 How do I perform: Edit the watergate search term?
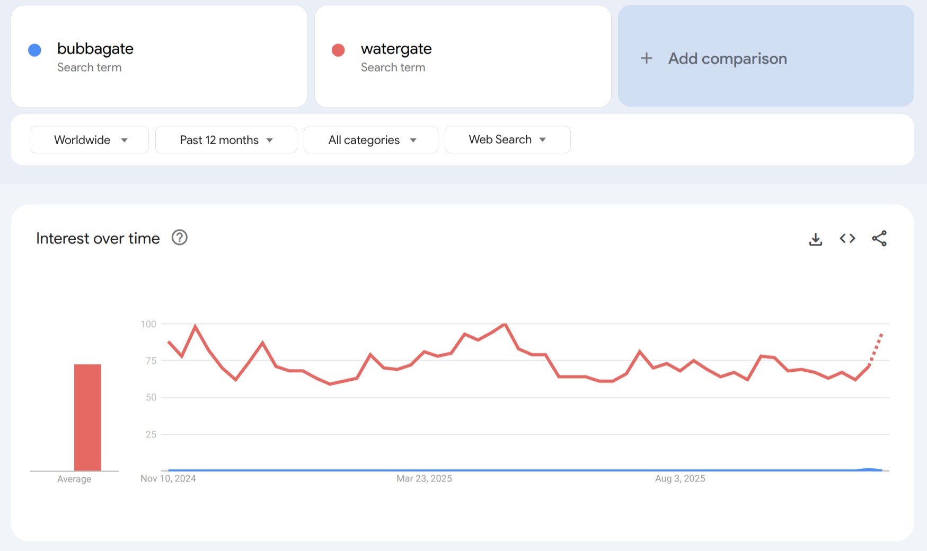coord(396,49)
